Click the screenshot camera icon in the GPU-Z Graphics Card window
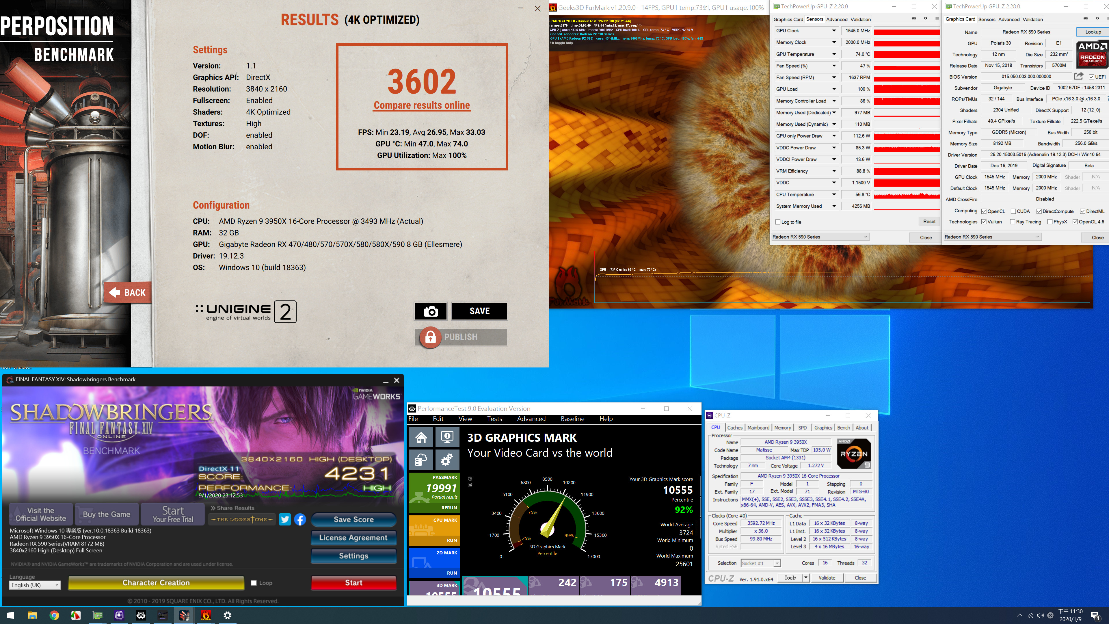The height and width of the screenshot is (624, 1109). [1085, 18]
